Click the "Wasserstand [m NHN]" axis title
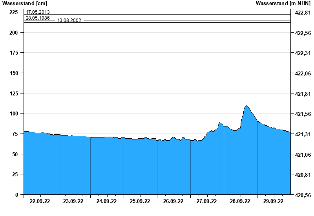Image resolution: width=314 pixels, height=216 pixels. point(283,4)
